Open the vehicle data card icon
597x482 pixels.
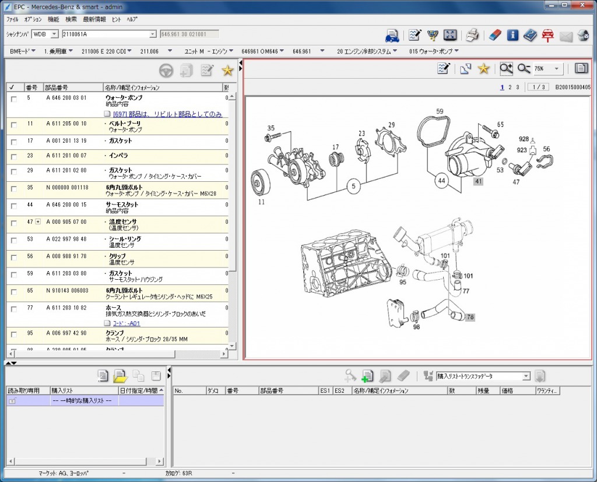tap(392, 36)
